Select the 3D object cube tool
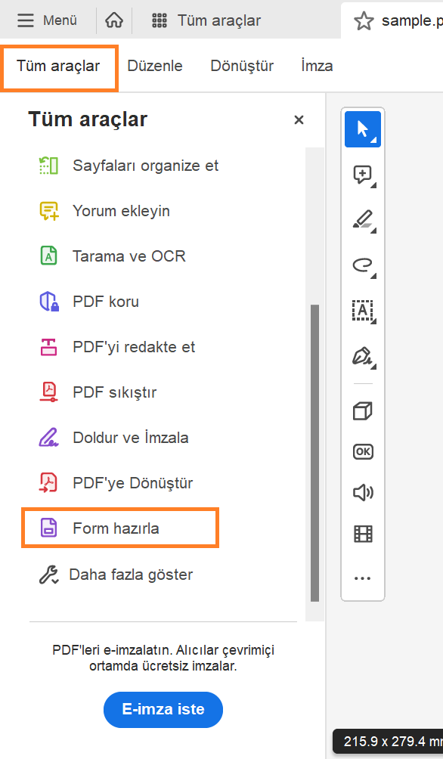Image resolution: width=443 pixels, height=759 pixels. pos(362,410)
